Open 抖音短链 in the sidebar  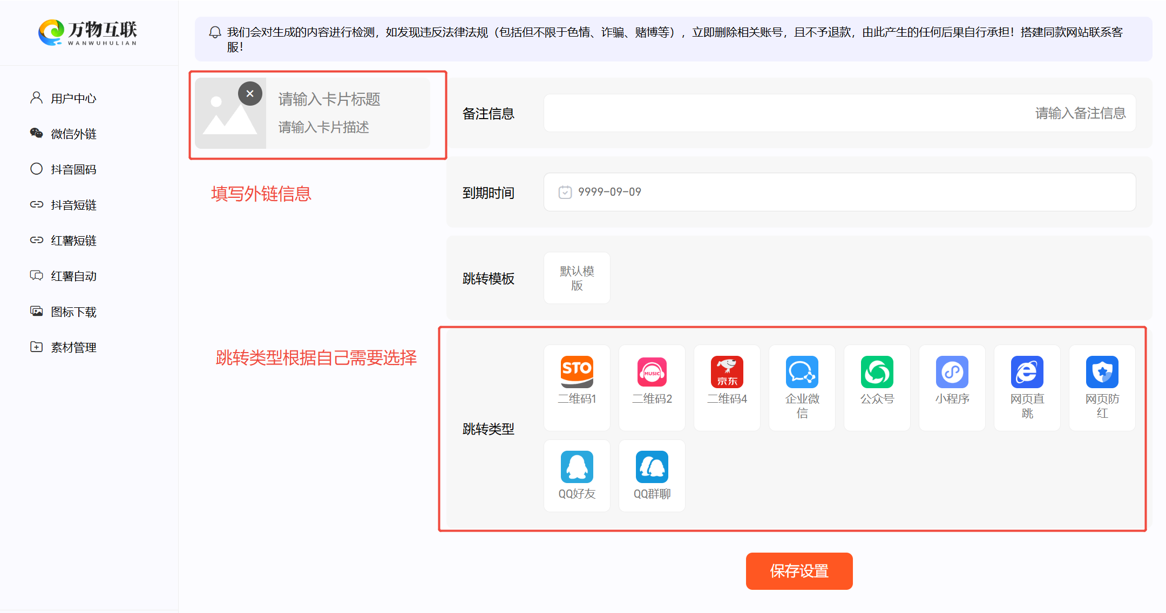(63, 205)
